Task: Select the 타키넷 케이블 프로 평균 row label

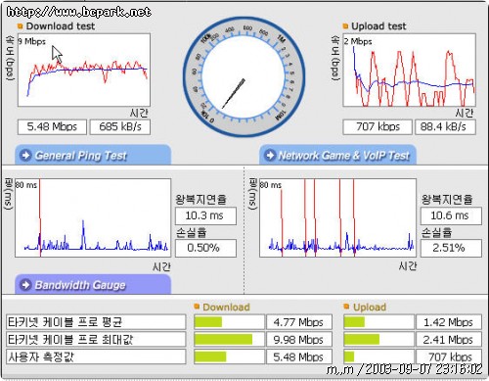Action: [96, 322]
